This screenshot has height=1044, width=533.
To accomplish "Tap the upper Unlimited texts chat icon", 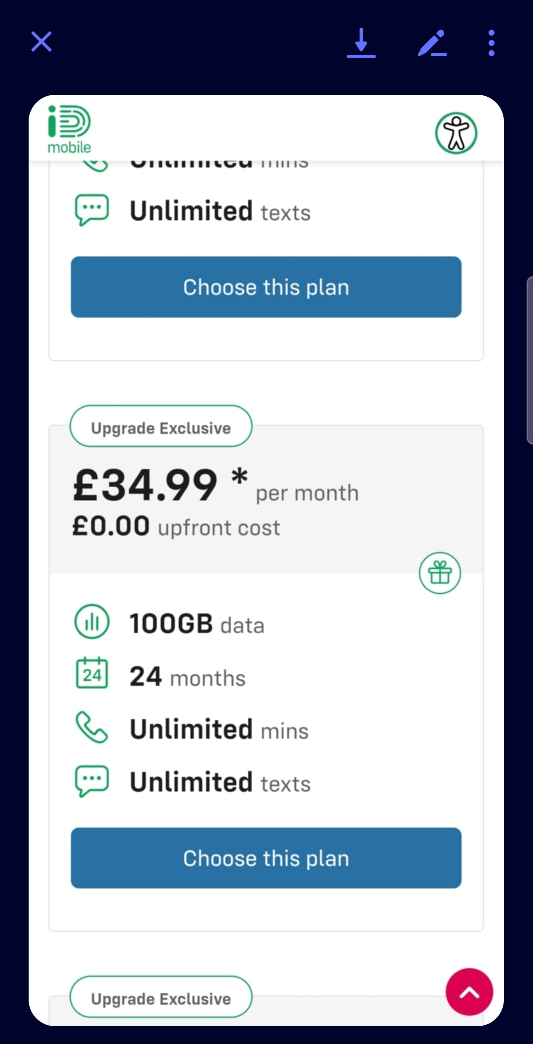I will point(92,210).
